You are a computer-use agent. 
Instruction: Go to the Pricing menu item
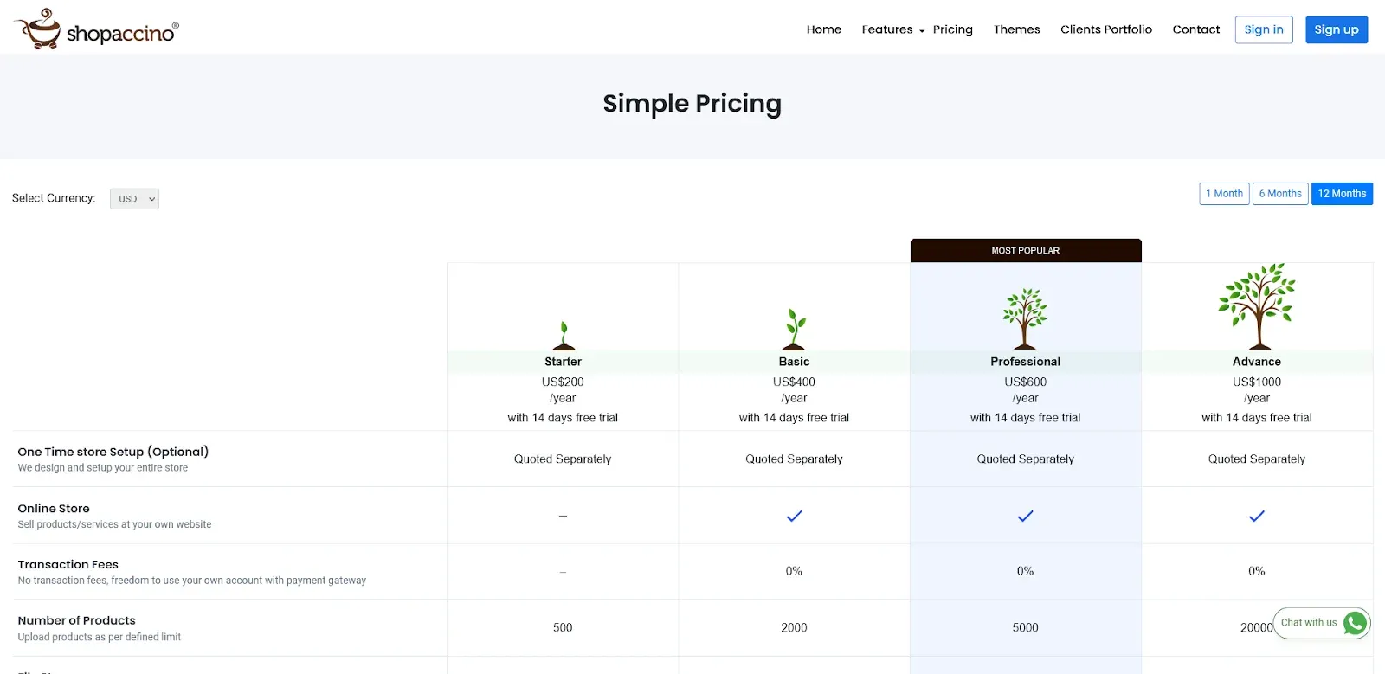coord(952,29)
